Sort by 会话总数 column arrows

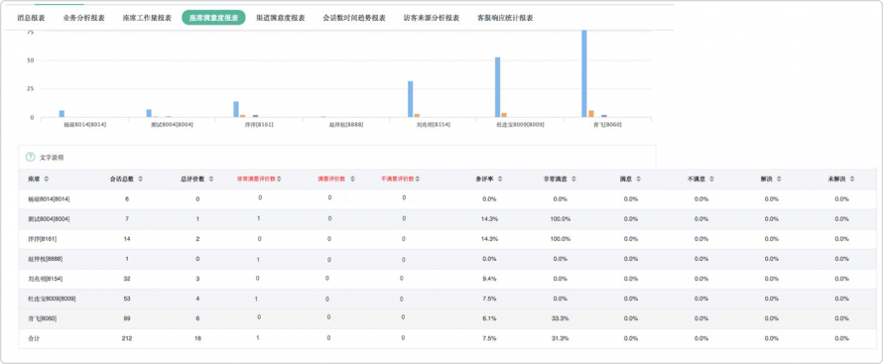pos(140,179)
